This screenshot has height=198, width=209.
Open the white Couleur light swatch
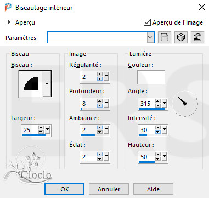(151, 77)
